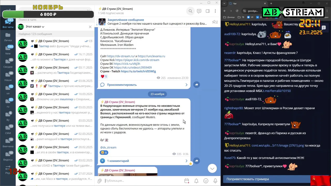Close the Чат browser tab

(x=266, y=4)
